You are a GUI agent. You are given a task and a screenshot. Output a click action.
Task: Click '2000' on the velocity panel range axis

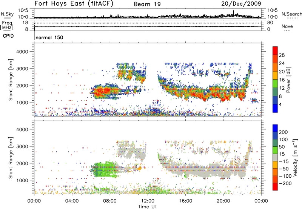22,163
